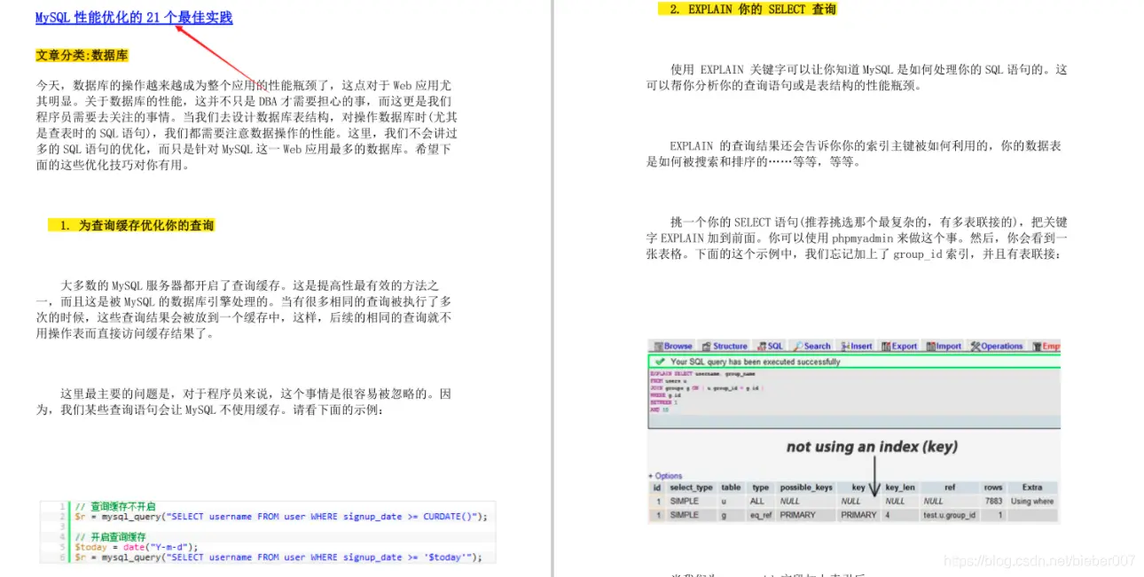
Task: Switch to the Browse tab in phpMyAdmin
Action: (674, 347)
